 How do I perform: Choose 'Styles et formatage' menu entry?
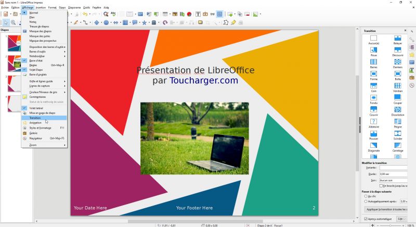[x=44, y=128]
